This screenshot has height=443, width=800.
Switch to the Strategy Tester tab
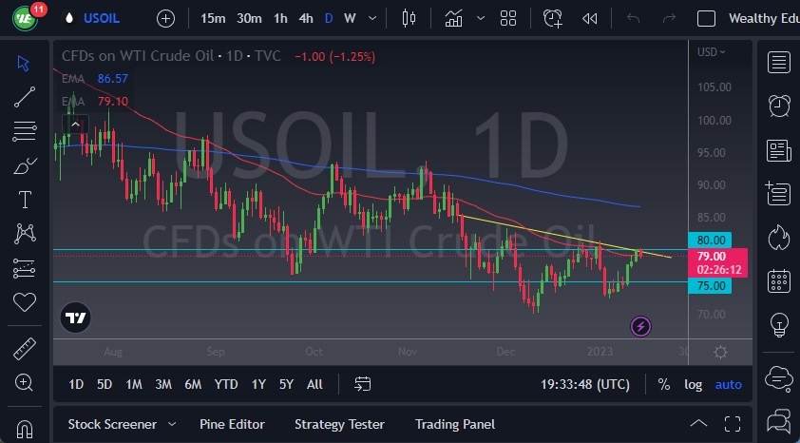click(x=339, y=424)
